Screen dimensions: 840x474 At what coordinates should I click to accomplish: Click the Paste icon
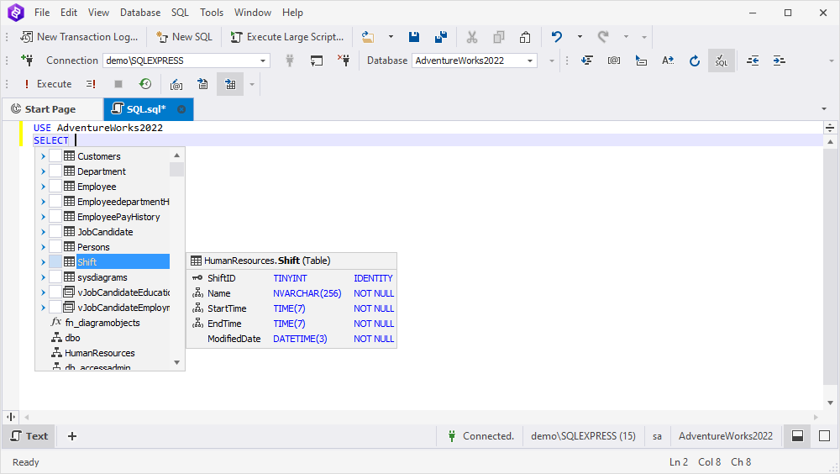pos(525,37)
